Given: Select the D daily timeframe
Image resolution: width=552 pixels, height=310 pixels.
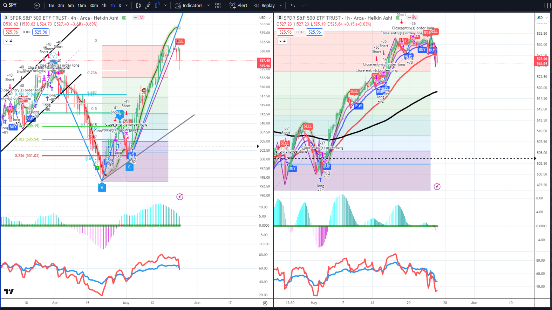Looking at the screenshot, I should coord(120,6).
